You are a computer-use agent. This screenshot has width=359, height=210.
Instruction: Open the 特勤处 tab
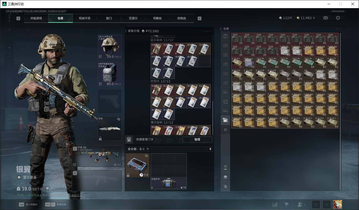point(157,18)
